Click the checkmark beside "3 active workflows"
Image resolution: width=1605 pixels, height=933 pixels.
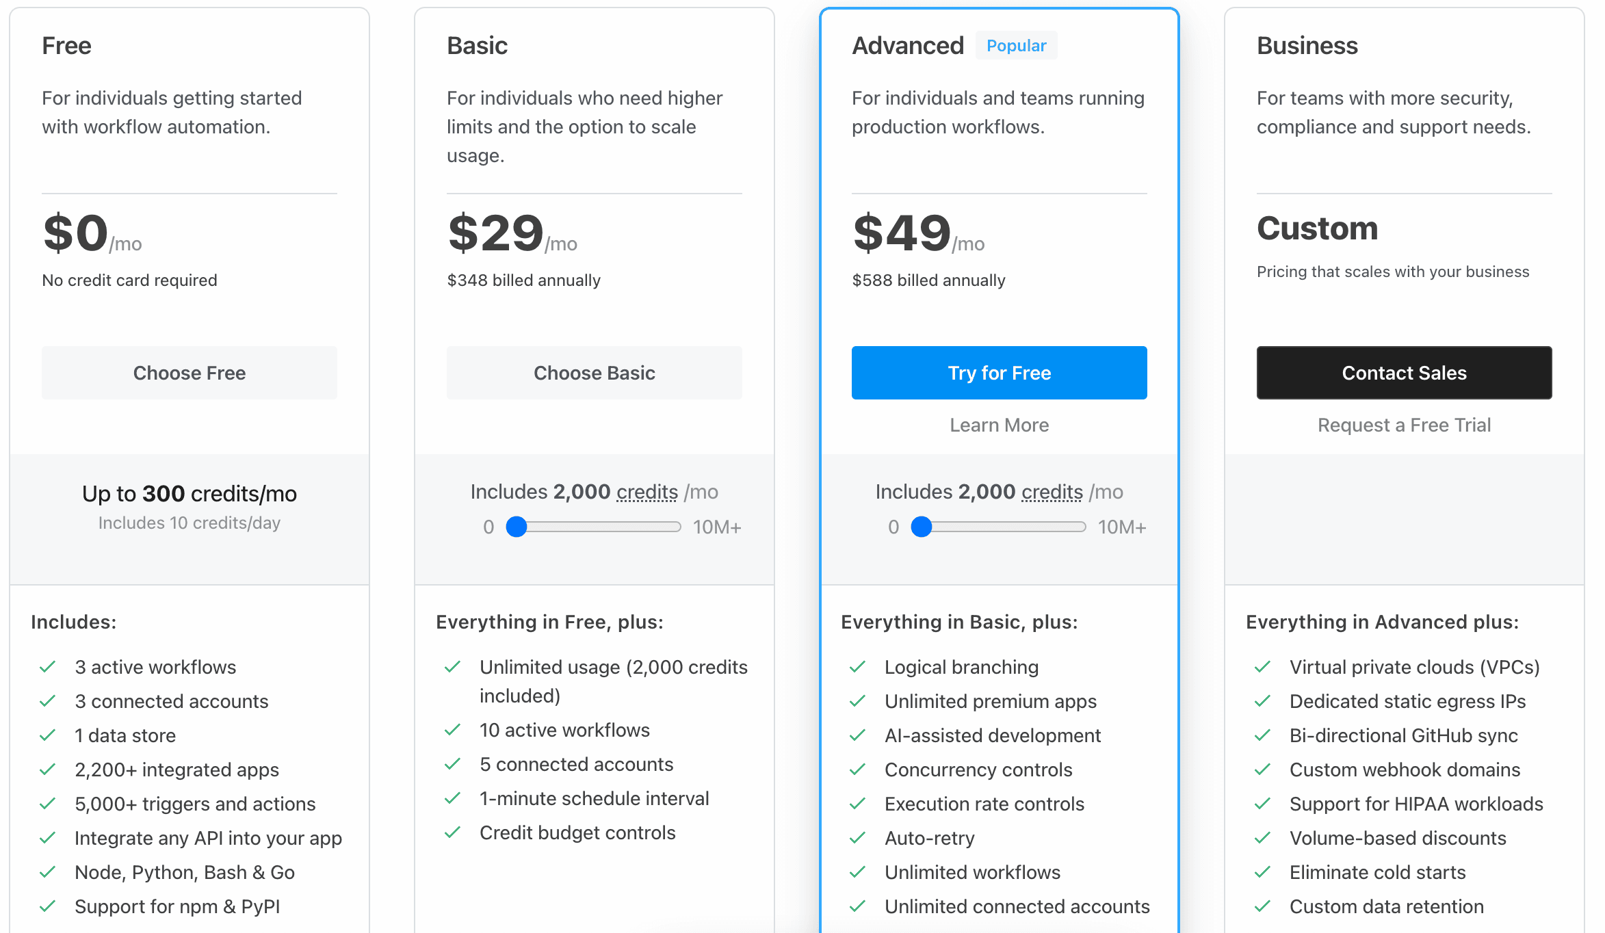click(48, 667)
